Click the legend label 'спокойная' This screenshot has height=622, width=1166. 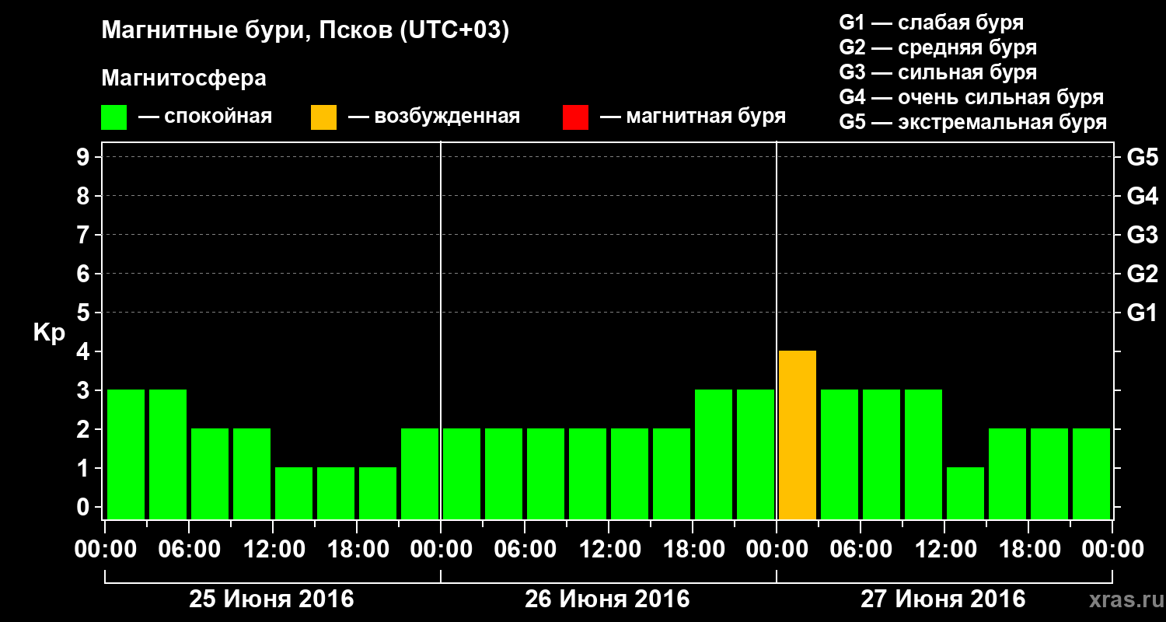point(218,117)
